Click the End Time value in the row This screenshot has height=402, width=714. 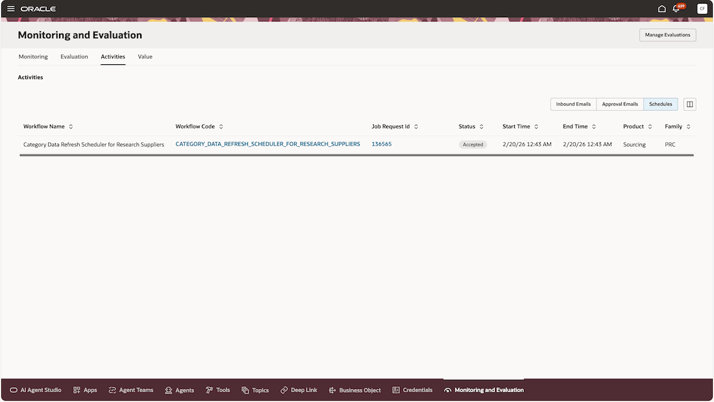[x=587, y=144]
